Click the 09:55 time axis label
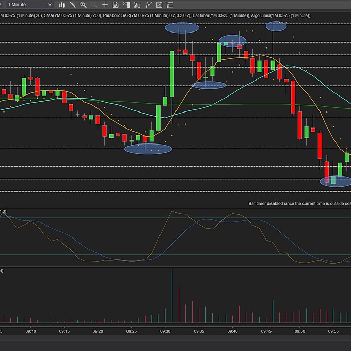Image resolution: width=351 pixels, height=351 pixels. pyautogui.click(x=333, y=331)
